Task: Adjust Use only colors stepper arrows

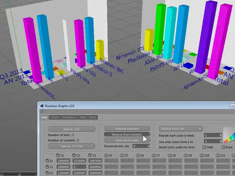Action: click(220, 141)
